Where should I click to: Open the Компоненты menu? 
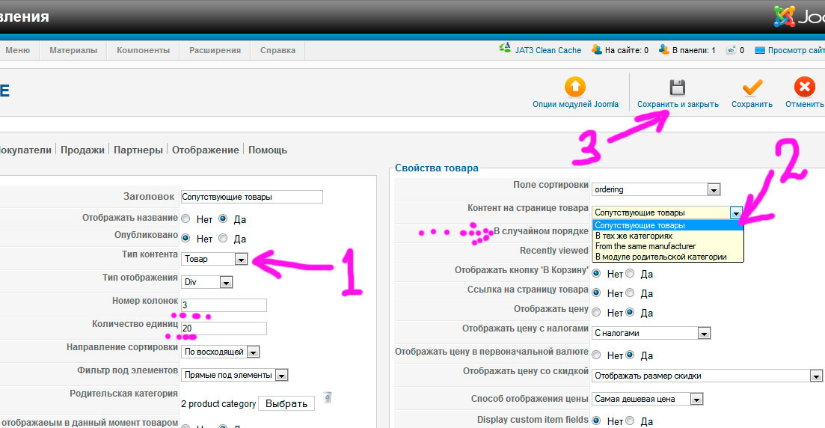(x=143, y=51)
